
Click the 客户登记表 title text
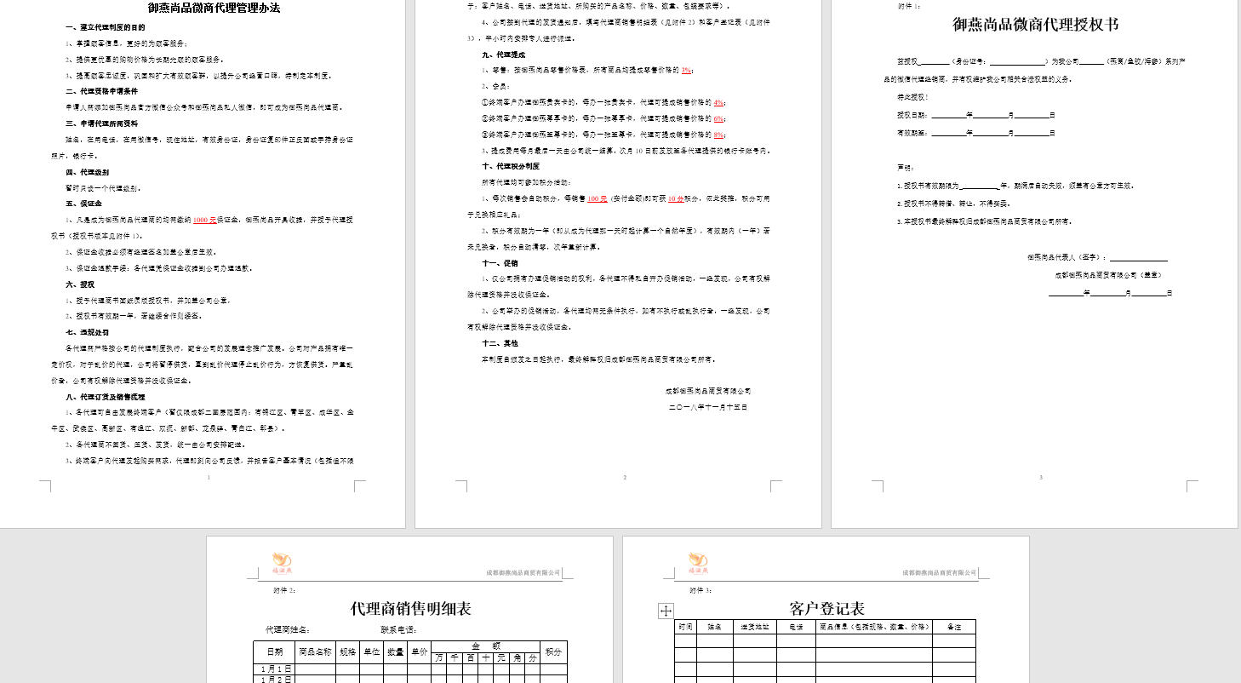pyautogui.click(x=826, y=609)
